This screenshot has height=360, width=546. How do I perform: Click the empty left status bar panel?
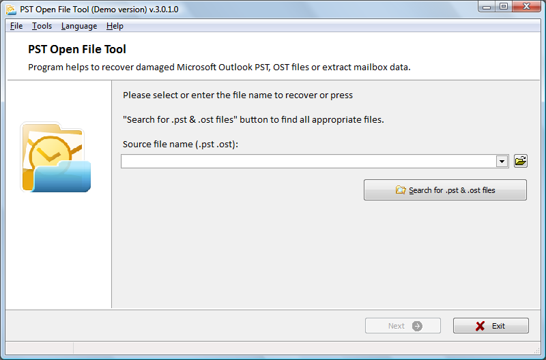(x=40, y=348)
